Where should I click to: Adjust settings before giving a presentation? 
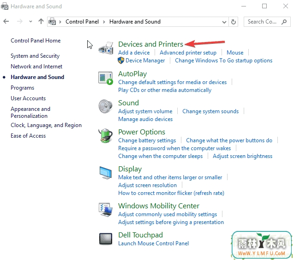[171, 222]
